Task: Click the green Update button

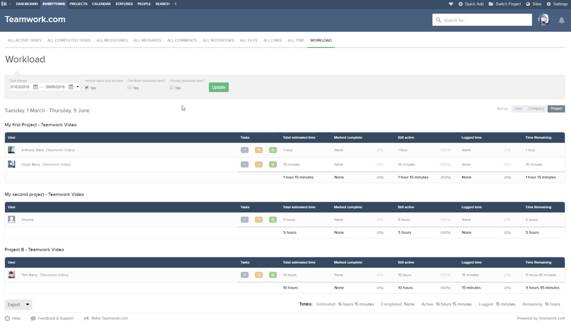Action: (219, 87)
